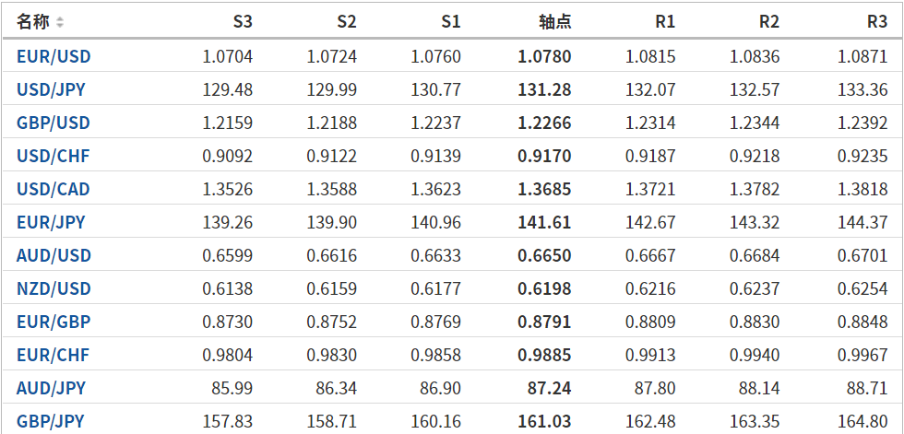904x434 pixels.
Task: Select the EUR/USD pivot value 1.0780
Action: 544,56
